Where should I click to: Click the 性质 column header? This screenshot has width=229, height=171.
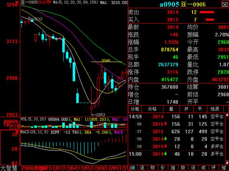pyautogui.click(x=215, y=109)
